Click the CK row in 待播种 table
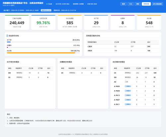166x137 pixels. [83, 73]
